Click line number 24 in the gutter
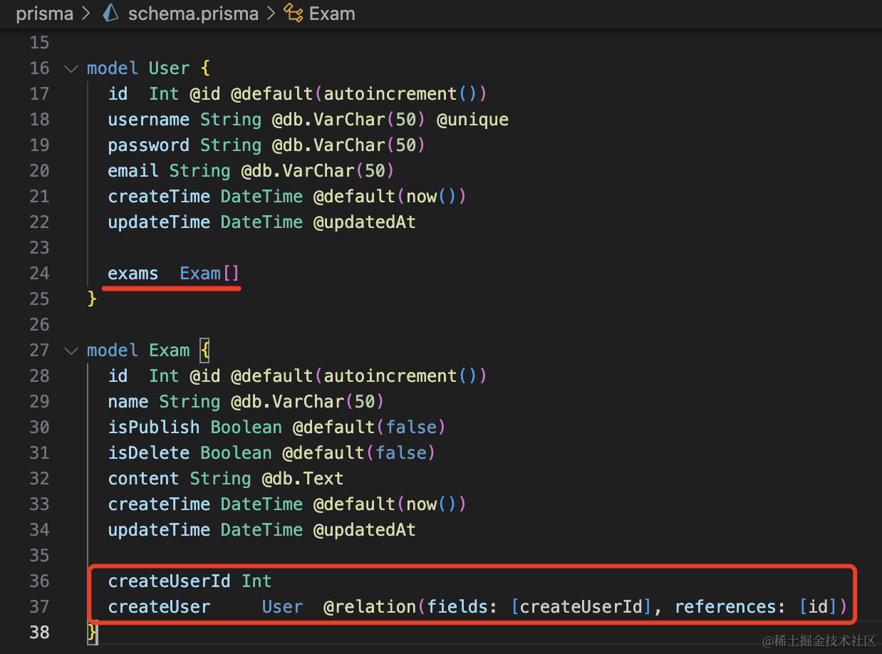Image resolution: width=882 pixels, height=654 pixels. point(40,274)
